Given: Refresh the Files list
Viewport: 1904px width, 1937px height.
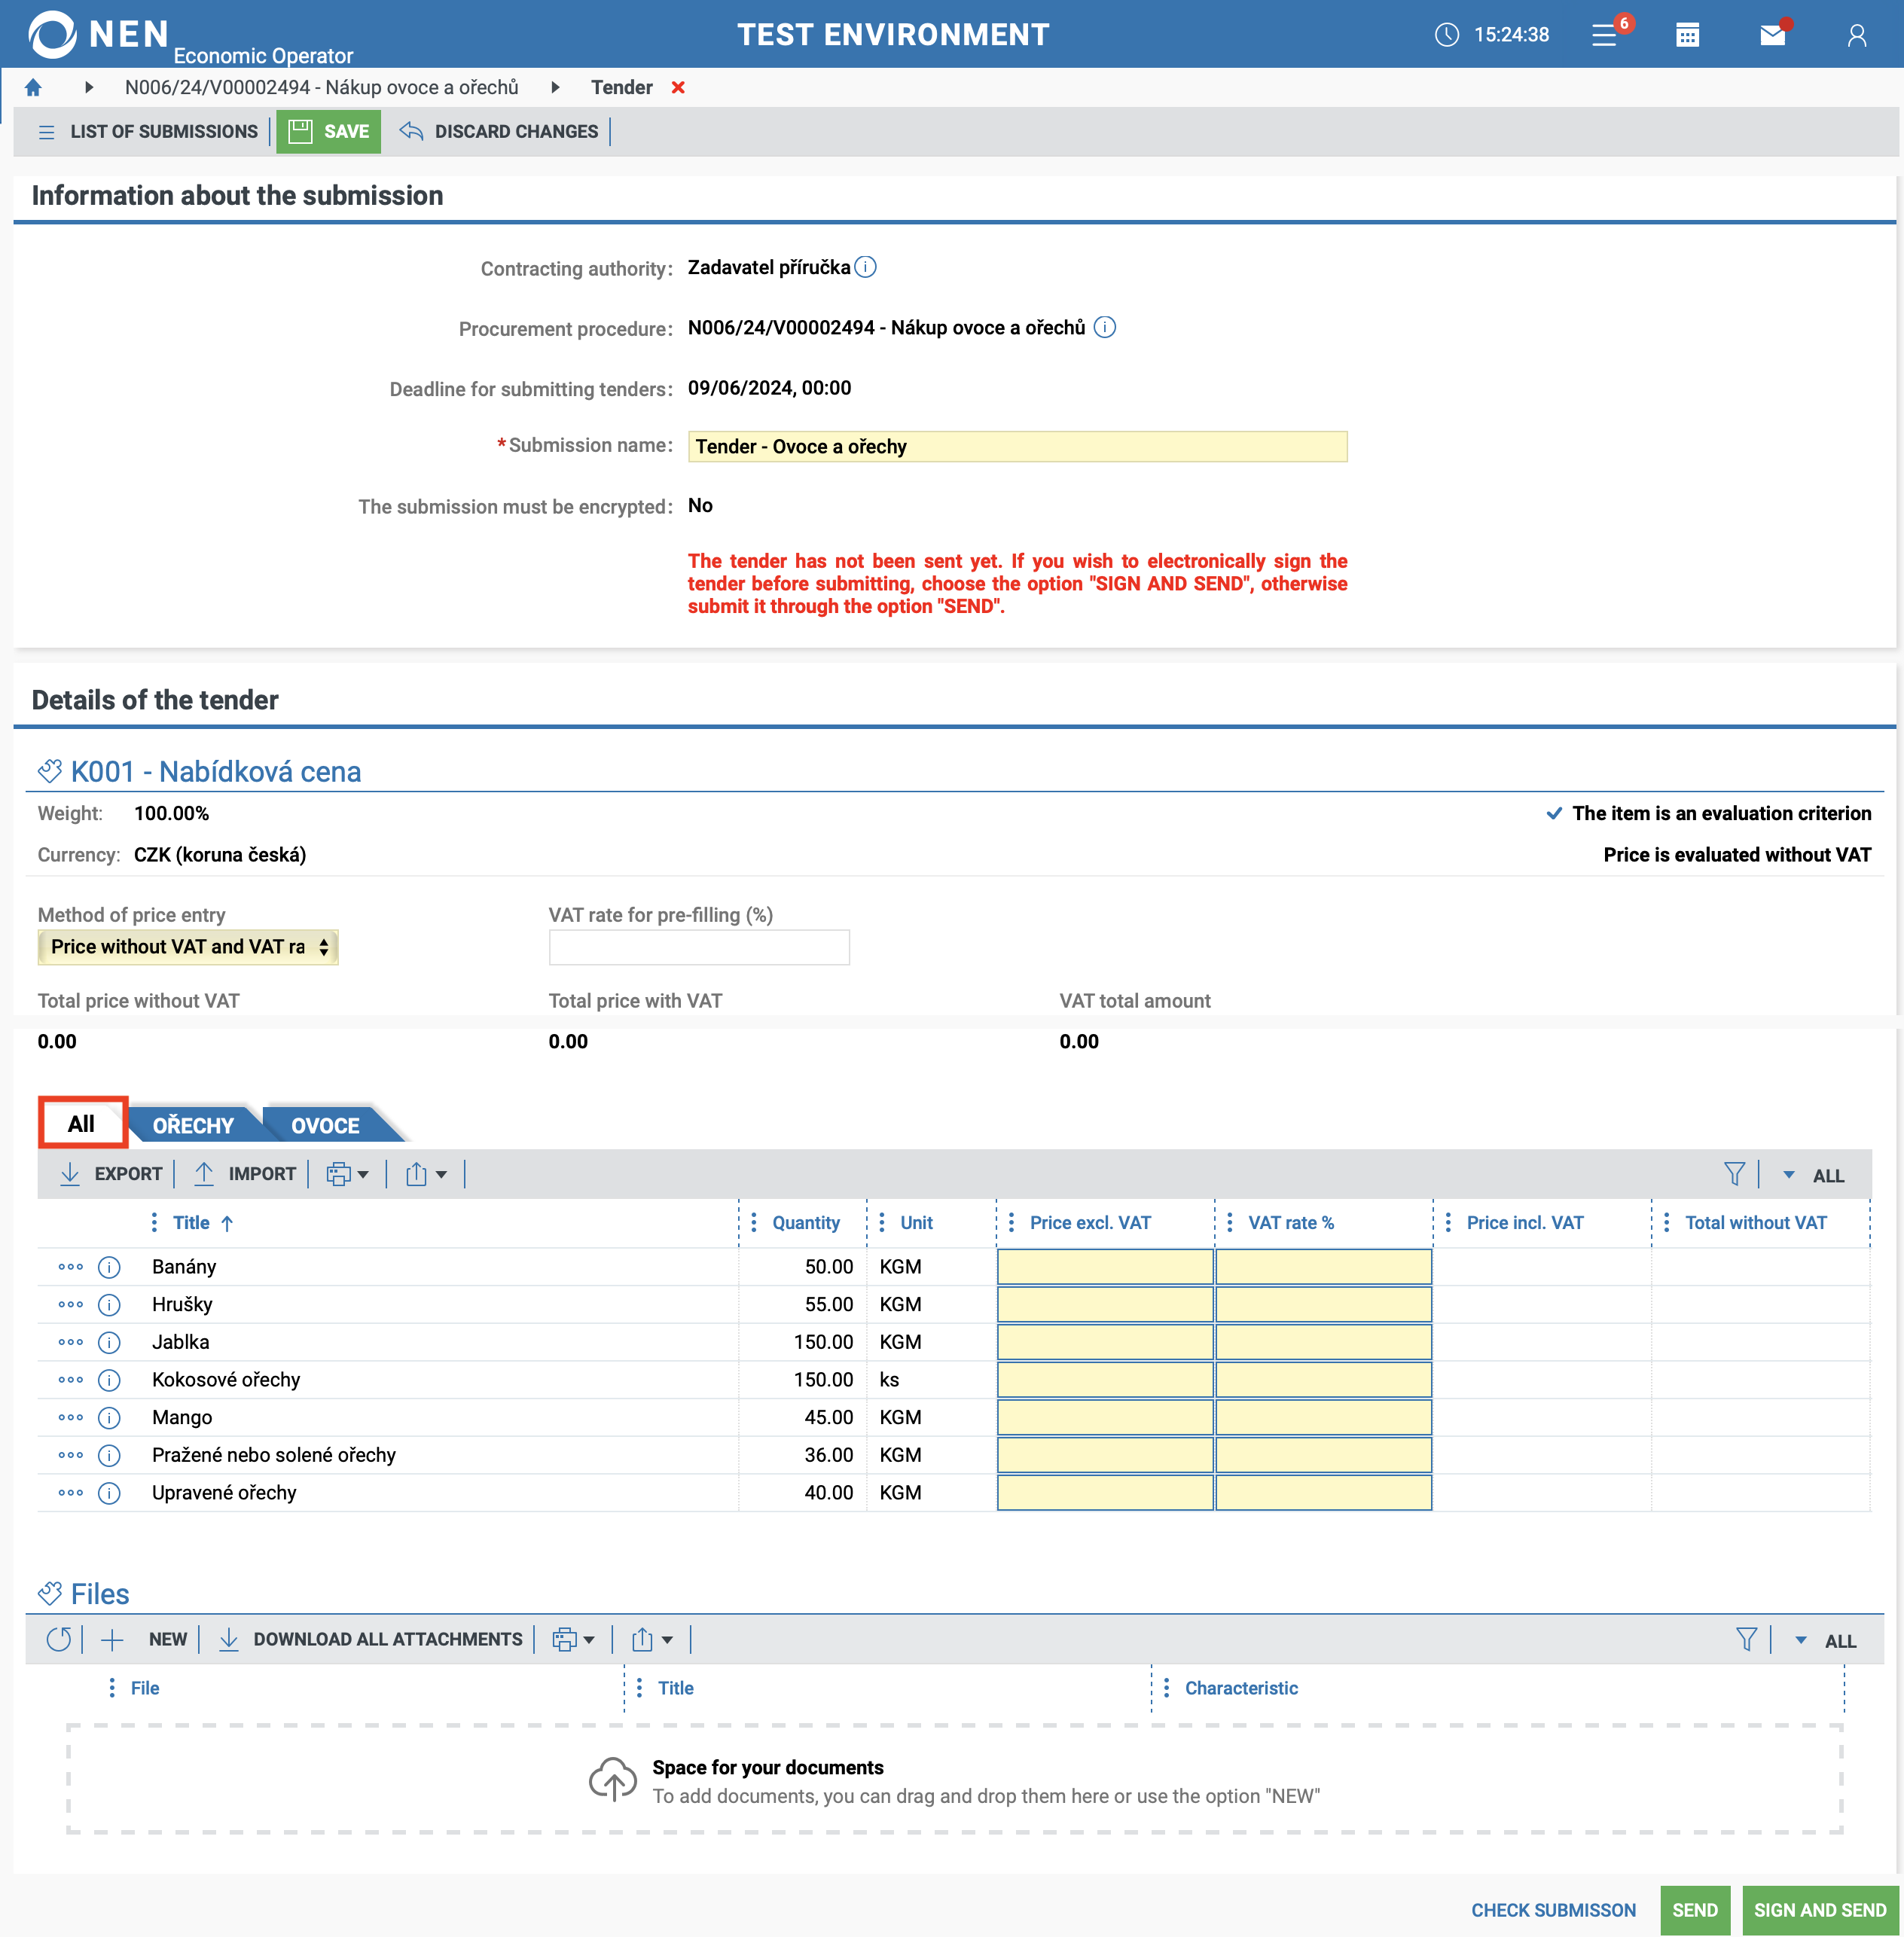Looking at the screenshot, I should coord(59,1639).
